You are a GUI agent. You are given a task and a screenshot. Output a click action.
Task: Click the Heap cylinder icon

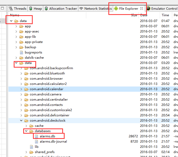pyautogui.click(x=31, y=8)
